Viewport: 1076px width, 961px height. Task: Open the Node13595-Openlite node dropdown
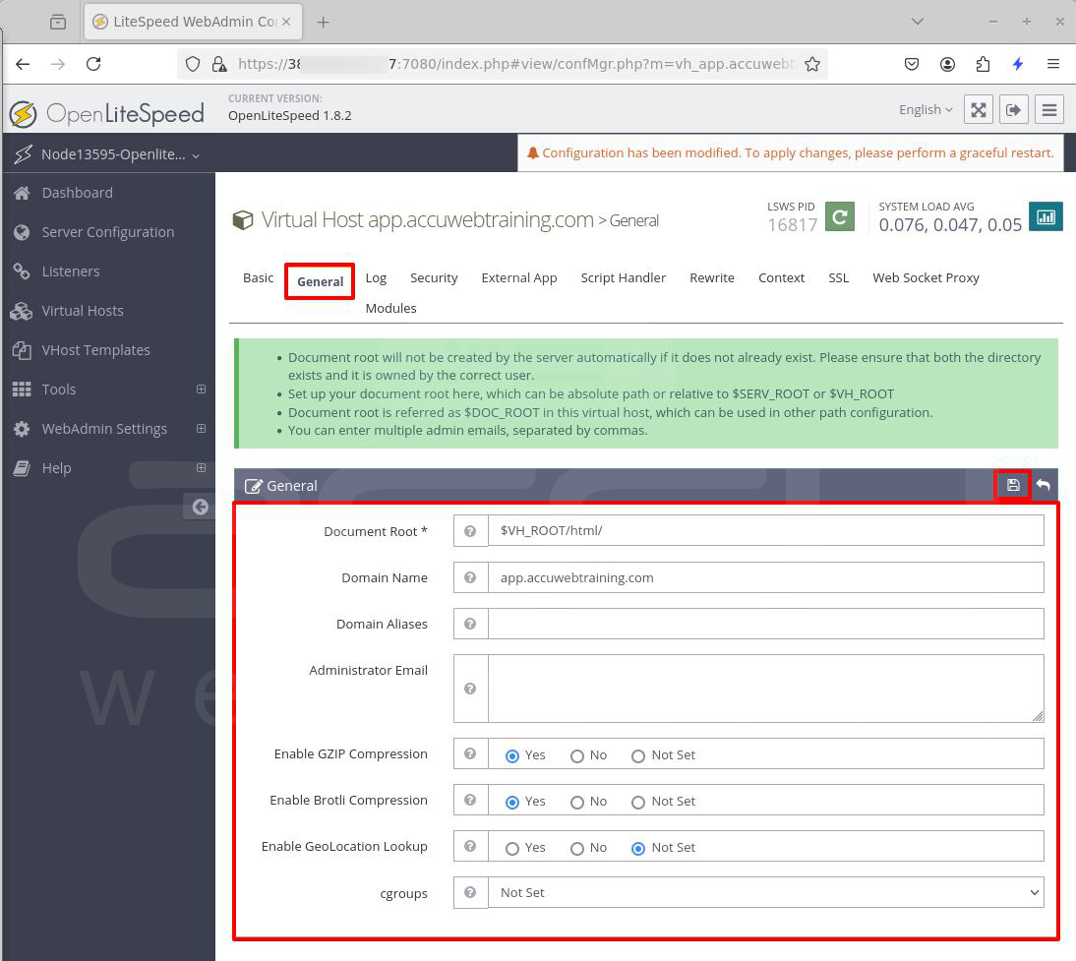tap(108, 154)
